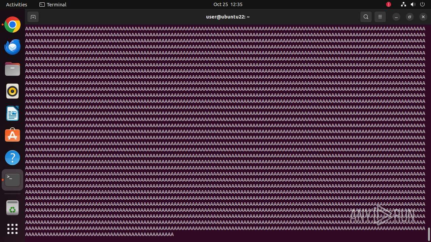
Task: Minimize the terminal window
Action: [x=396, y=17]
